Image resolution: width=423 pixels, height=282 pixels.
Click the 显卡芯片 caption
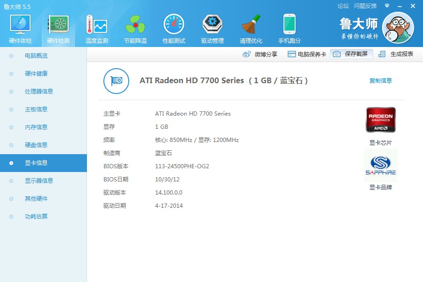(x=380, y=143)
